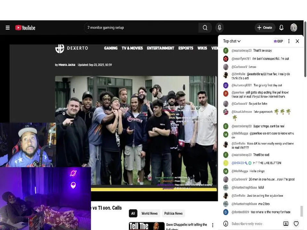Click @dontee5009 avatar in chat
This screenshot has height=230, width=307.
[226, 212]
